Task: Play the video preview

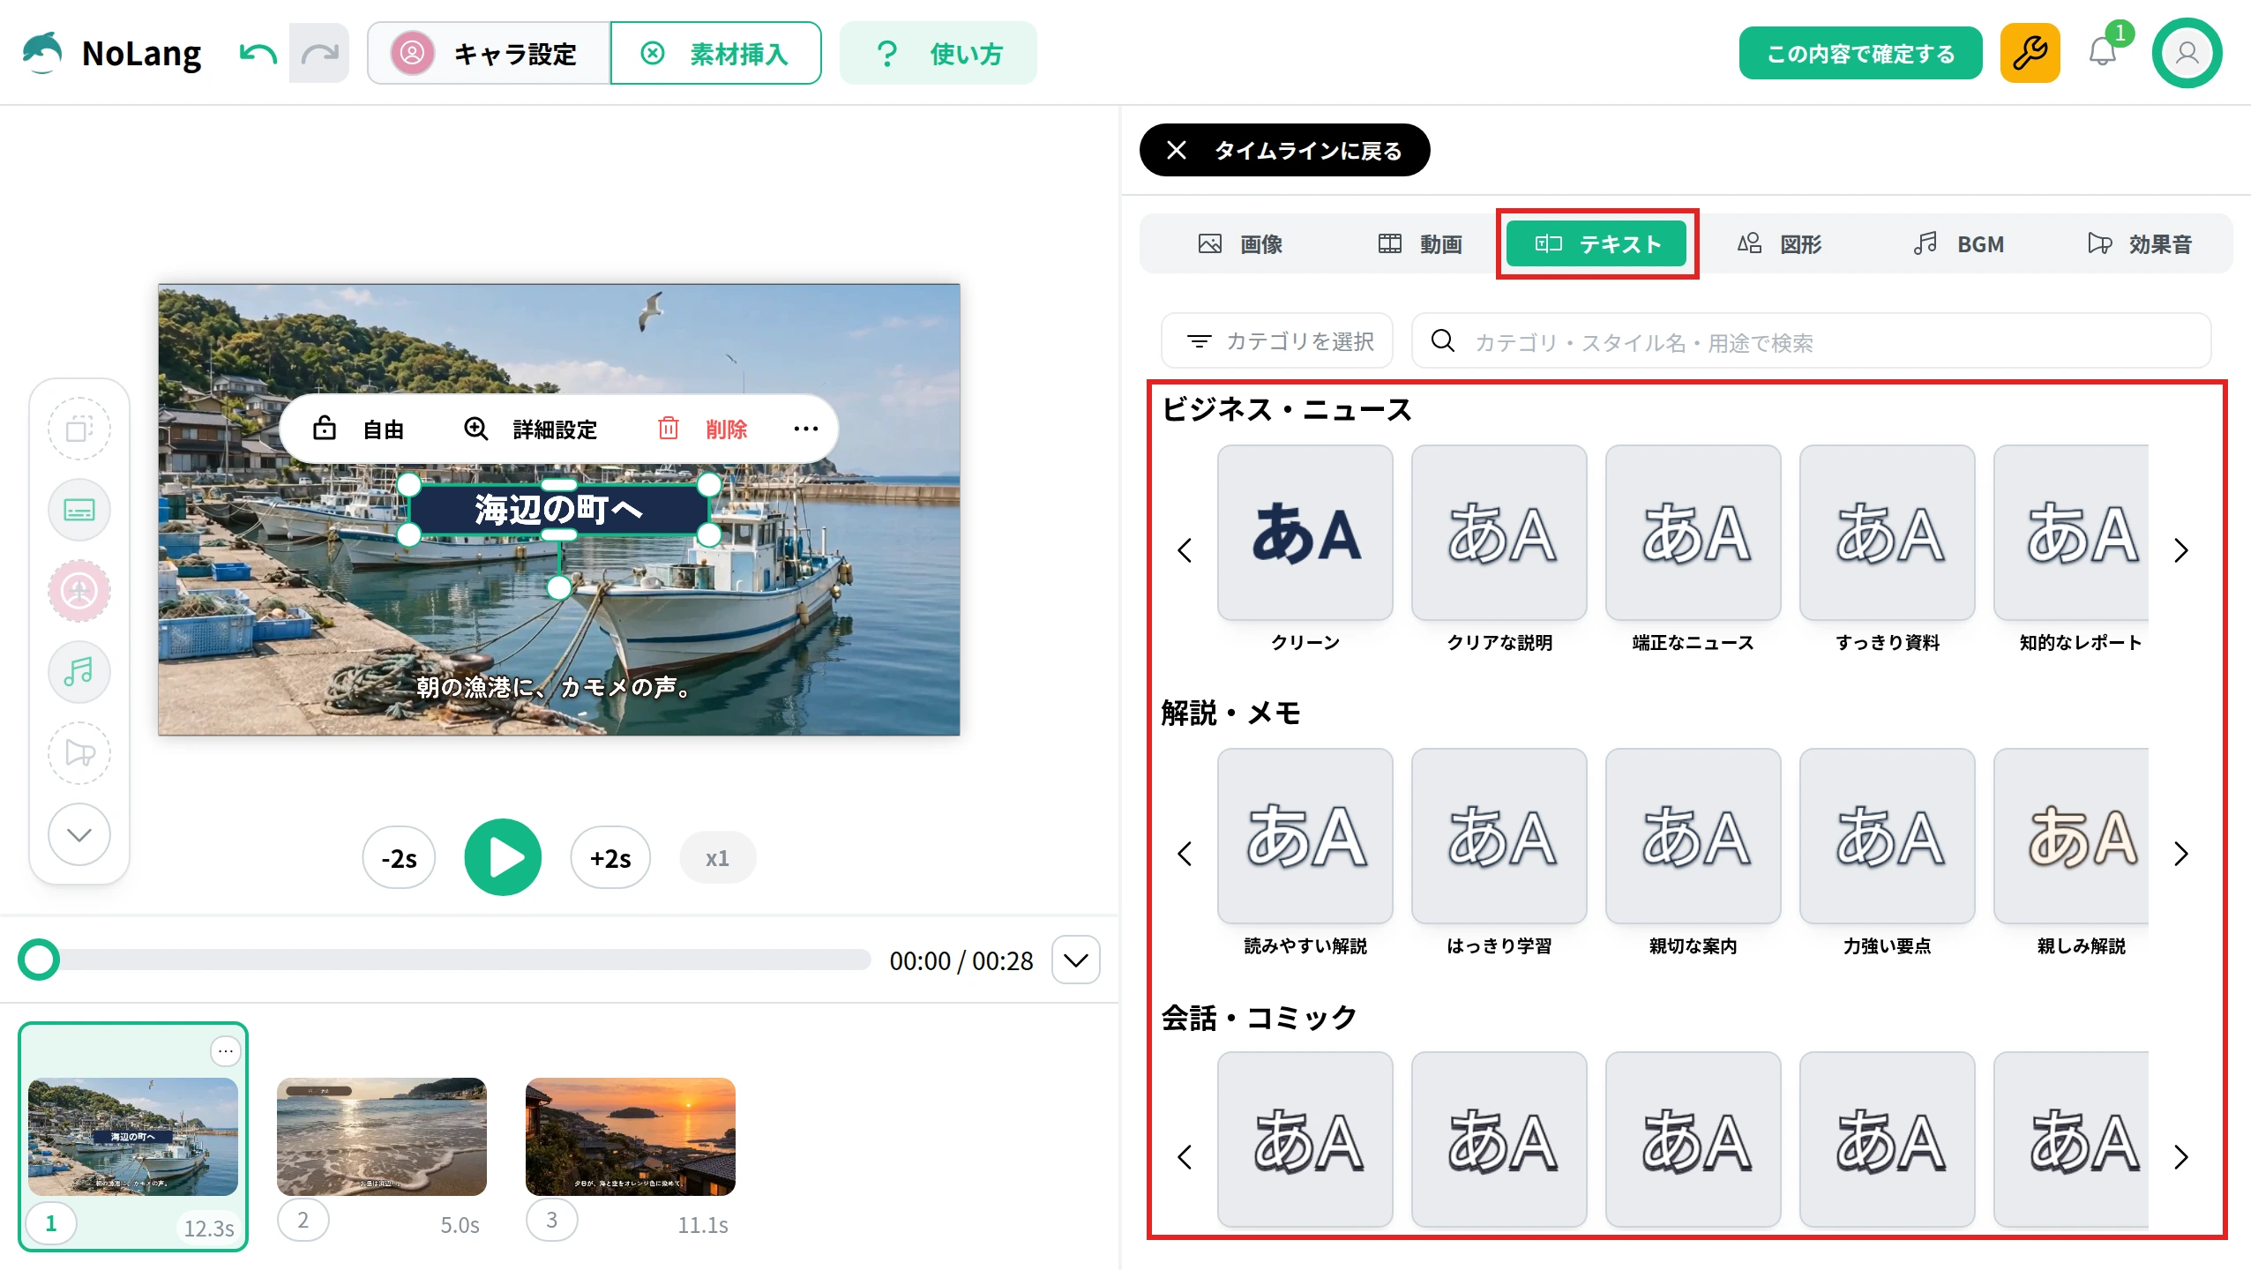Action: pyautogui.click(x=503, y=857)
